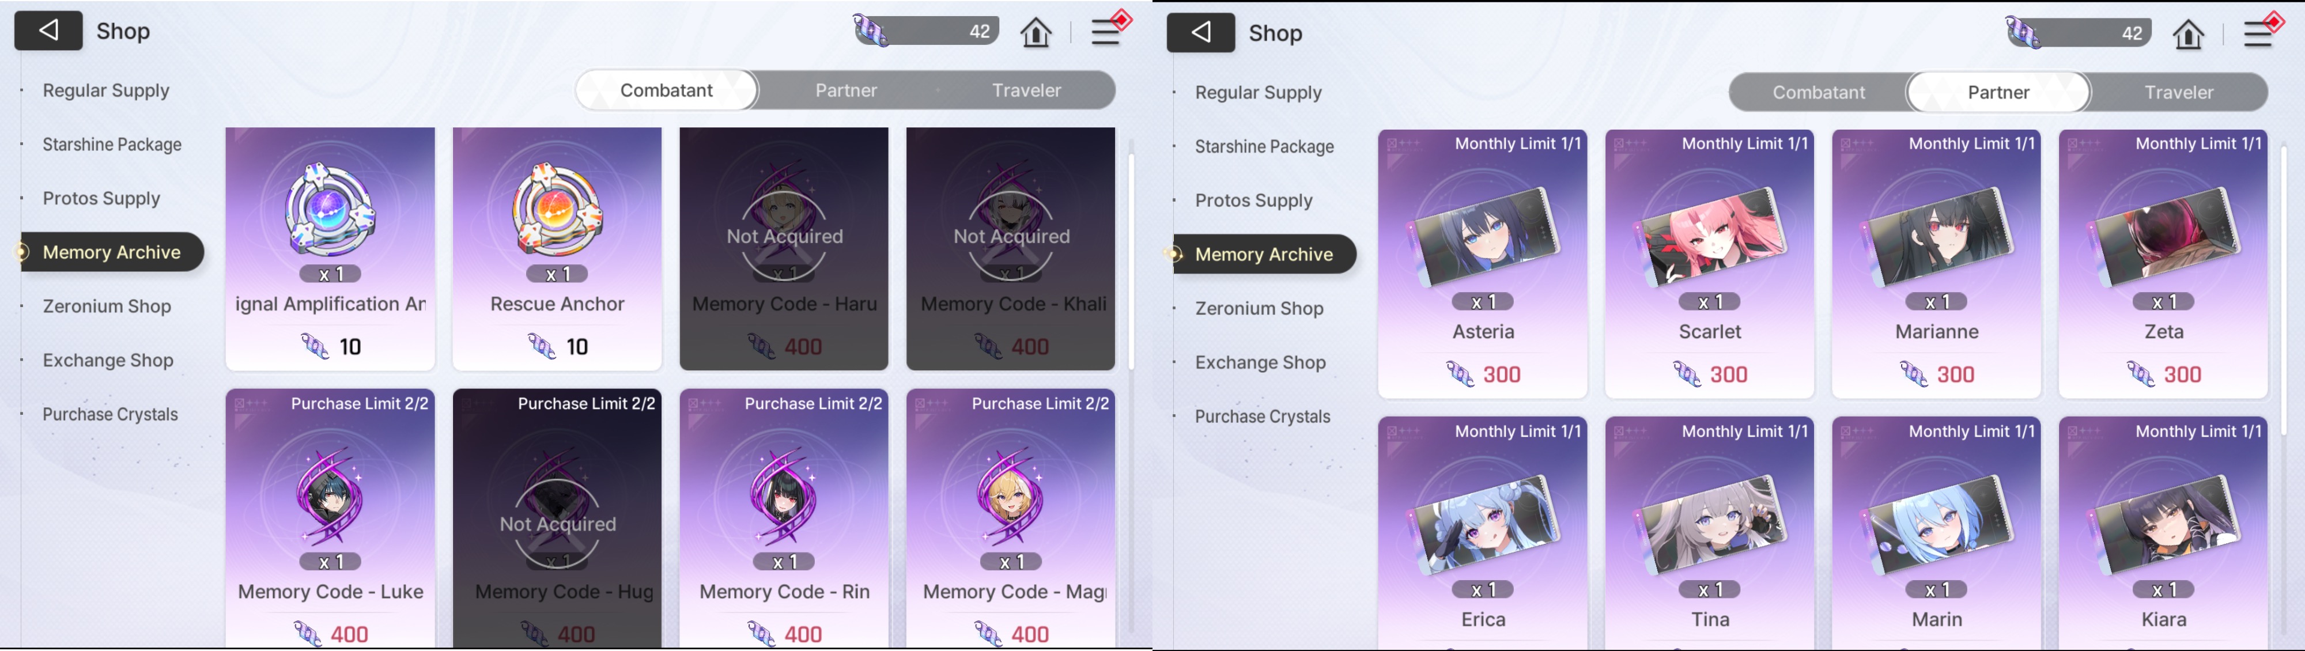Click the left shop vertical scrollbar
Image resolution: width=2305 pixels, height=651 pixels.
1131,259
